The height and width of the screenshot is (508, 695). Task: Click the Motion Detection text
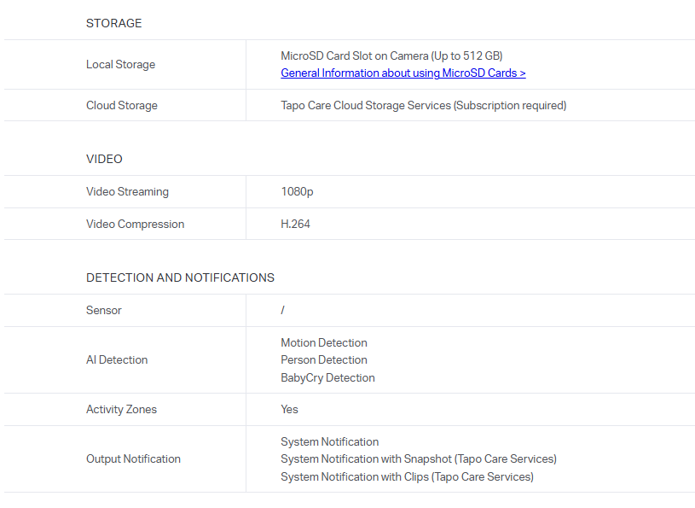(324, 342)
